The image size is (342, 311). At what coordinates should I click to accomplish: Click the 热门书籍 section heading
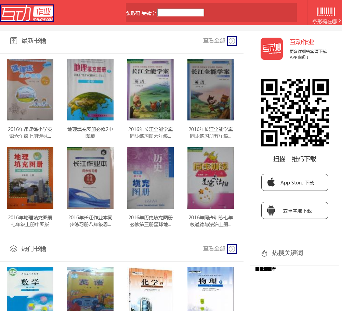[x=34, y=249]
